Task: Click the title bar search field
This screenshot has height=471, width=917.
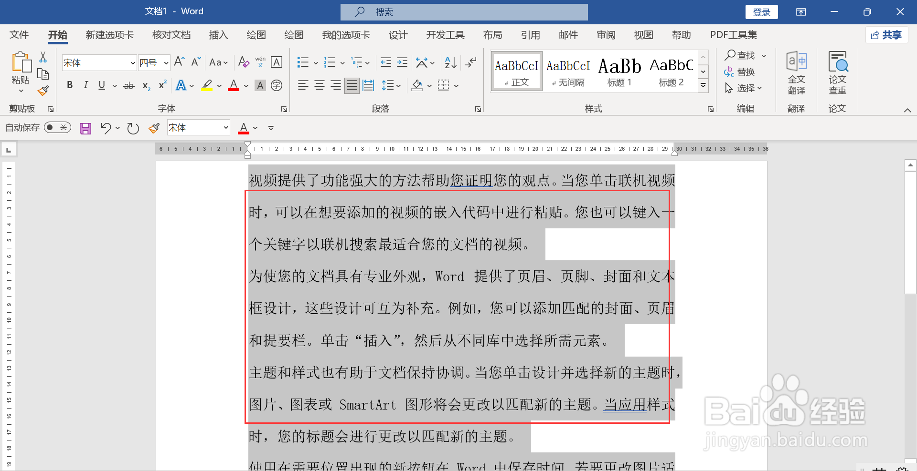Action: click(464, 12)
